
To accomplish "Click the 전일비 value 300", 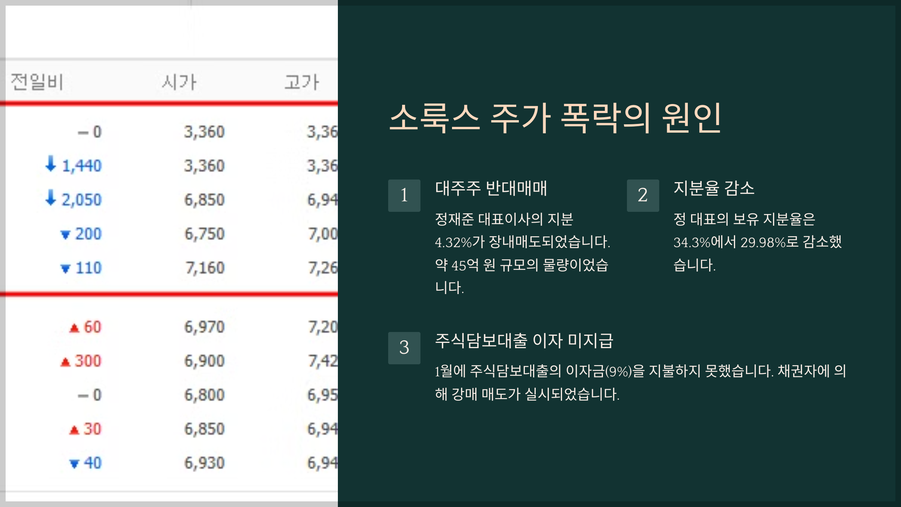I will 88,361.
